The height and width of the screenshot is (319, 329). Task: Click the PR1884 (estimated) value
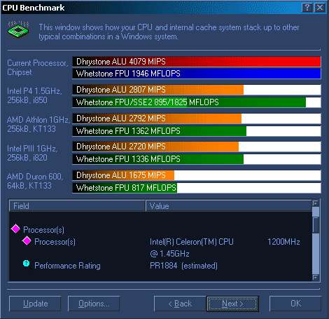tap(183, 266)
